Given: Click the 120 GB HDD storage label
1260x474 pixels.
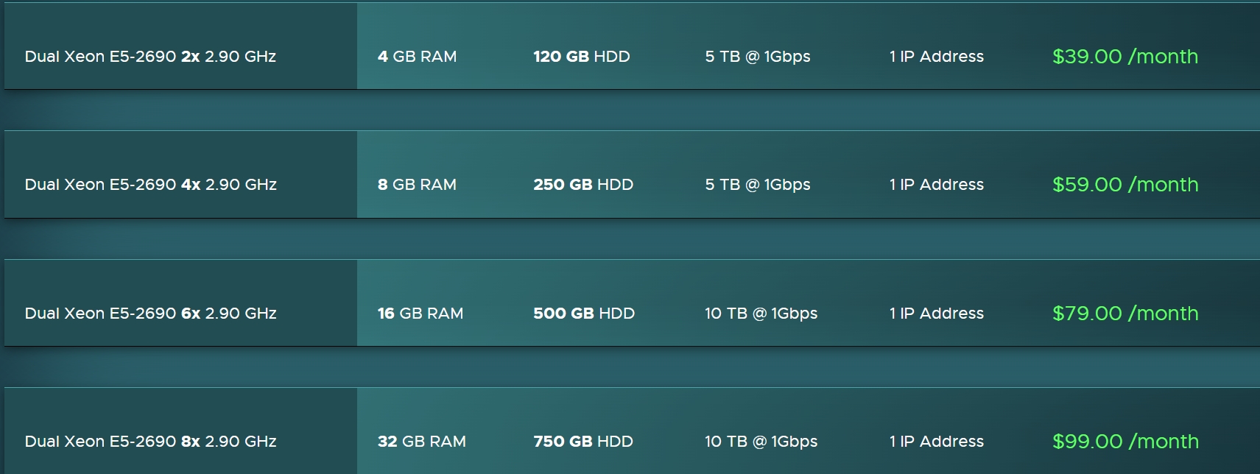Looking at the screenshot, I should click(x=581, y=57).
